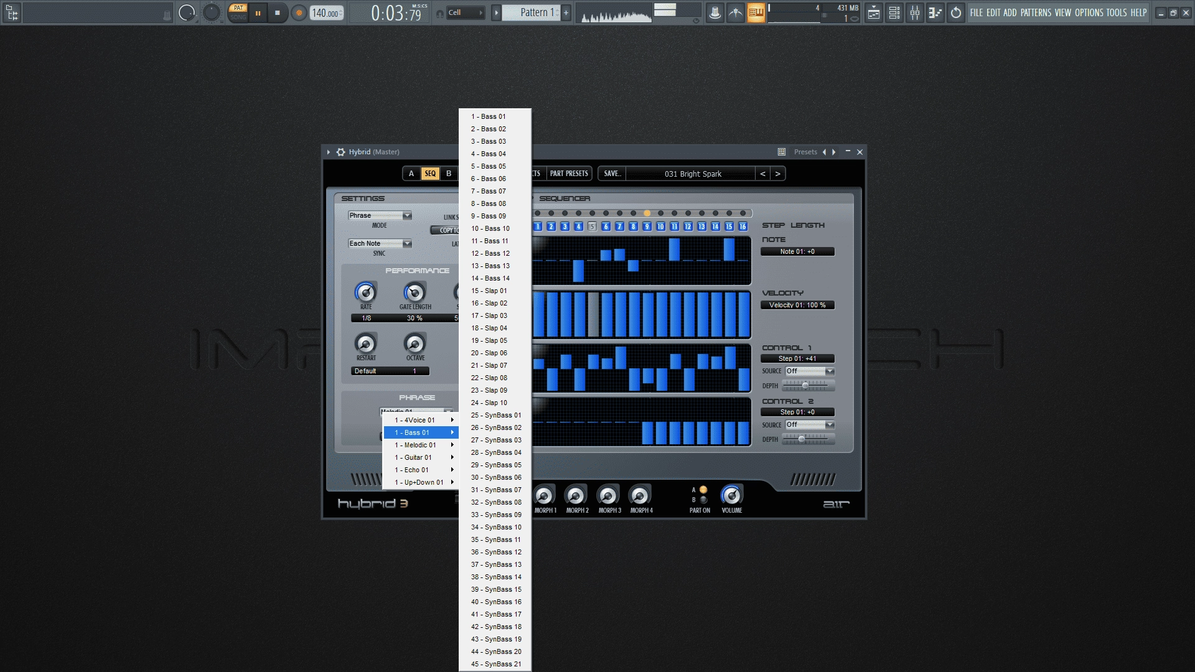The height and width of the screenshot is (672, 1195).
Task: Open the Each Note SYNC dropdown
Action: pyautogui.click(x=380, y=244)
